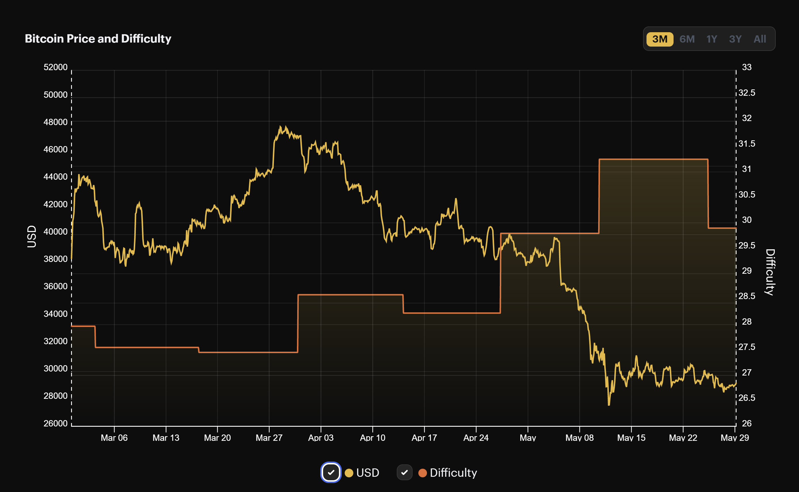Viewport: 799px width, 492px height.
Task: Click the 28.5 difficulty axis value
Action: click(x=747, y=296)
